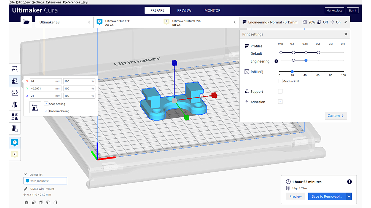Select the Move tool in left toolbar

coord(15,69)
